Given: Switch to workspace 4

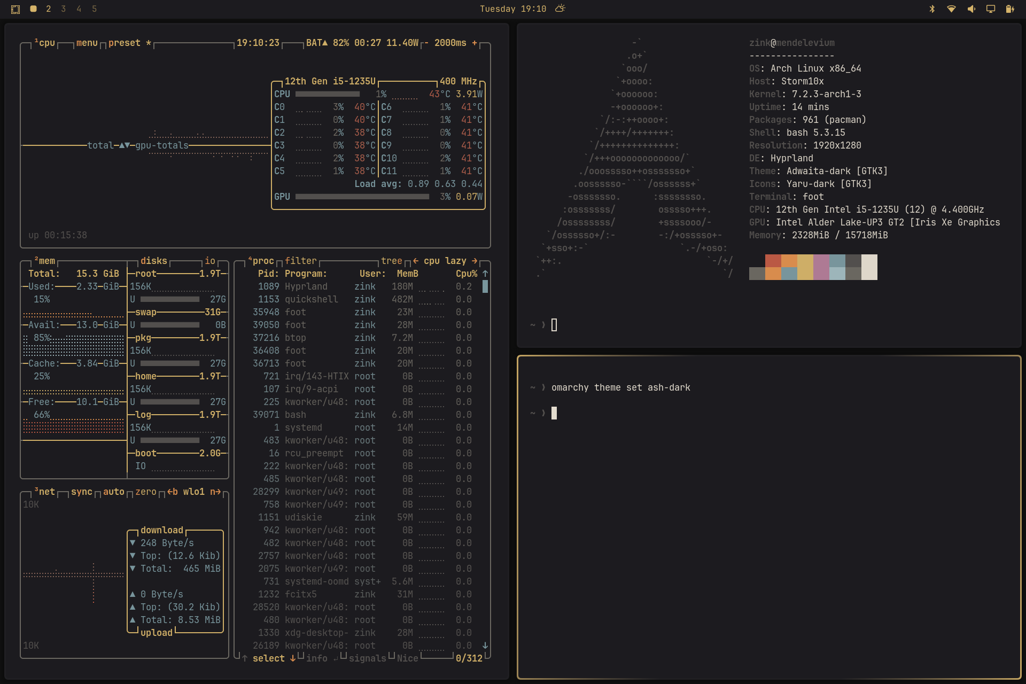Looking at the screenshot, I should pyautogui.click(x=79, y=9).
